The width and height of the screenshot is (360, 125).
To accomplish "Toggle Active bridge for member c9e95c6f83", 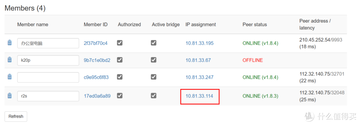I will [154, 77].
